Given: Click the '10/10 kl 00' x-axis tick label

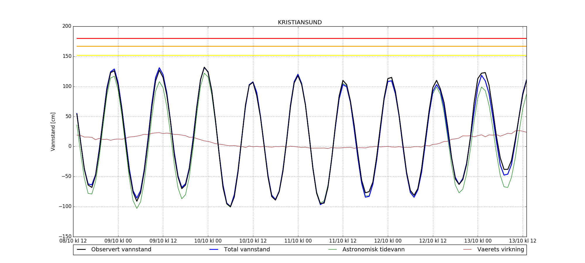Looking at the screenshot, I should (208, 241).
